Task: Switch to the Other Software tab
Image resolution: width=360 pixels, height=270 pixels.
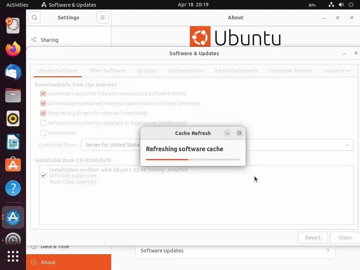Action: (x=107, y=71)
